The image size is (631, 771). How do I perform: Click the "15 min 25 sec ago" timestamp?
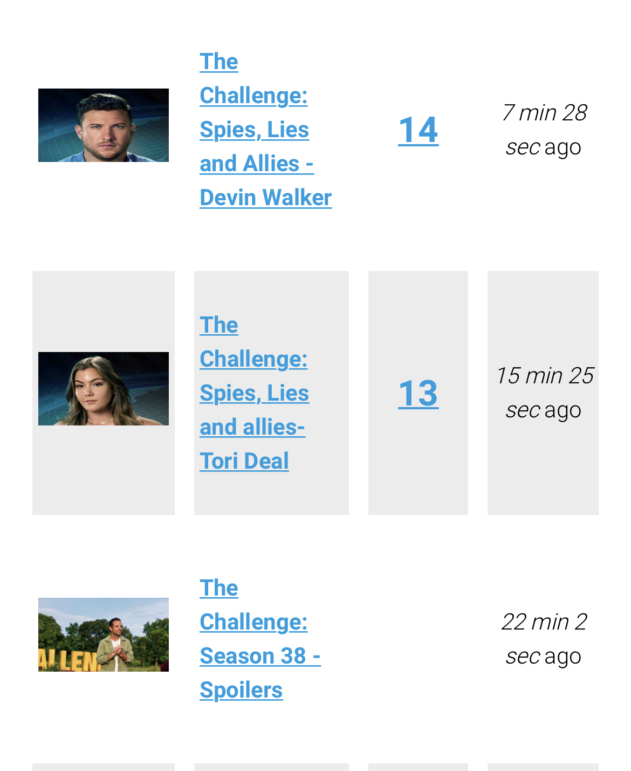click(x=544, y=393)
